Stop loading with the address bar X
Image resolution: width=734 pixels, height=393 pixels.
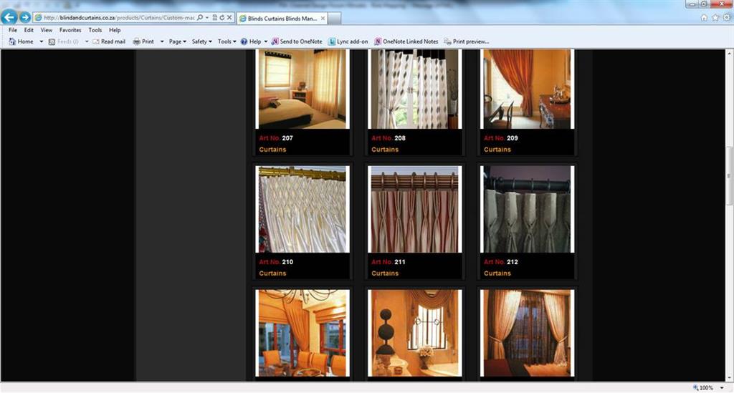(x=229, y=18)
